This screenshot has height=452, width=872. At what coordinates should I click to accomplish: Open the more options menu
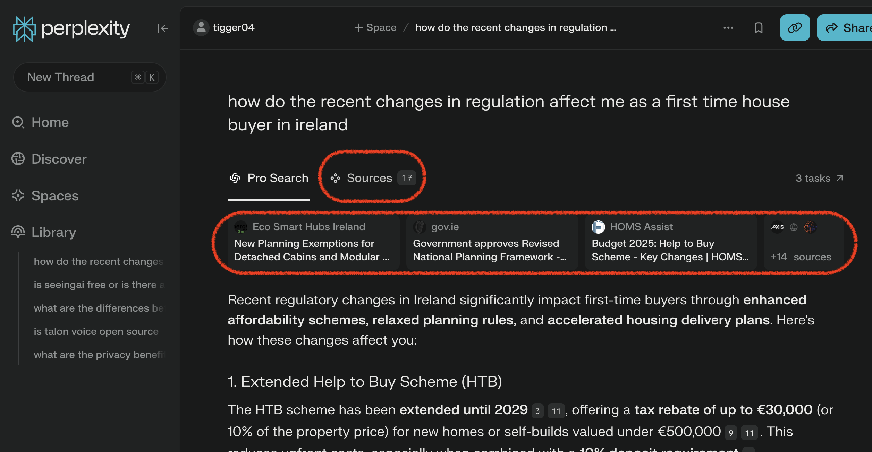pyautogui.click(x=728, y=28)
